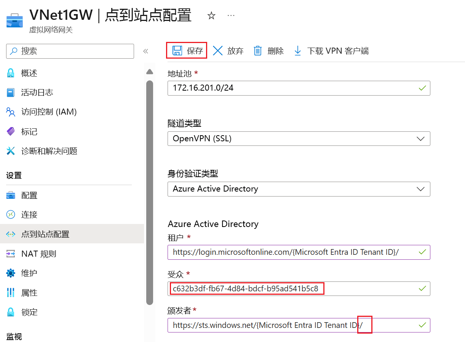This screenshot has height=342, width=465.
Task: Click the 维护 gear icon
Action: (11, 273)
